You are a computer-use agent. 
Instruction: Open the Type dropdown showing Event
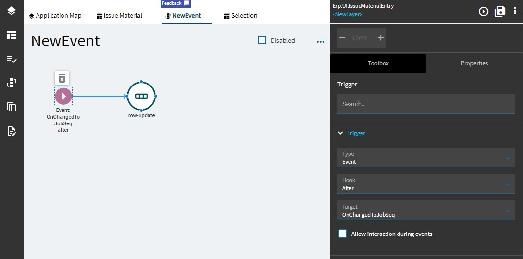click(426, 157)
